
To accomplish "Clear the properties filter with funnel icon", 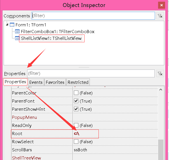I will pos(160,73).
